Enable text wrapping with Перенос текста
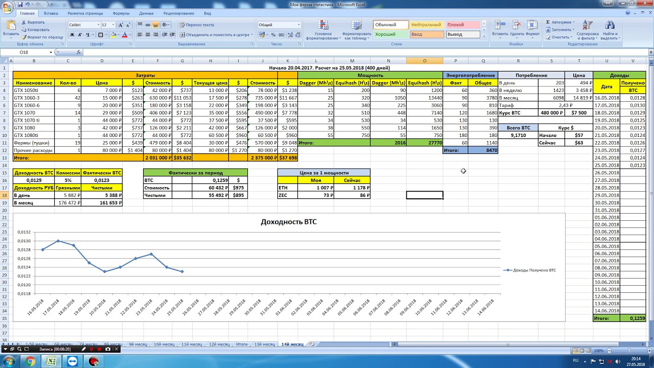This screenshot has height=368, width=654. tap(196, 25)
